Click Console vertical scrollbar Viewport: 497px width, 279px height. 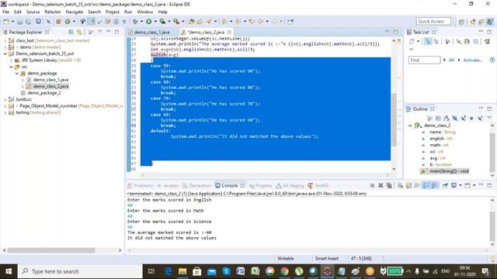[x=492, y=226]
